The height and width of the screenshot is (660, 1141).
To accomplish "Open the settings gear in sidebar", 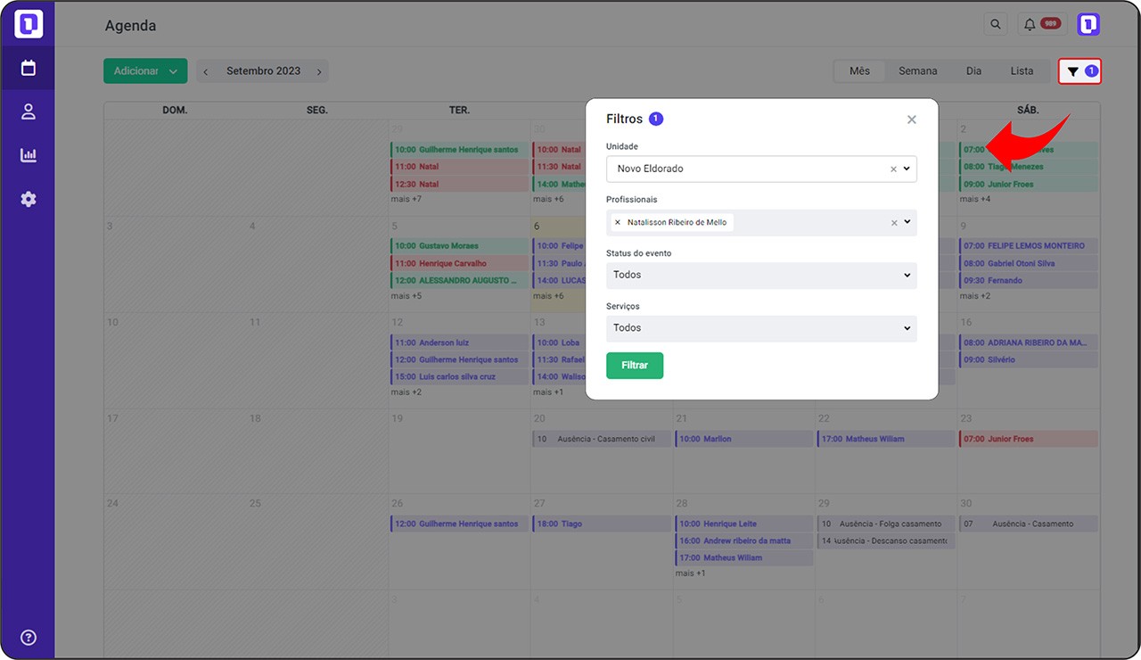I will (29, 199).
